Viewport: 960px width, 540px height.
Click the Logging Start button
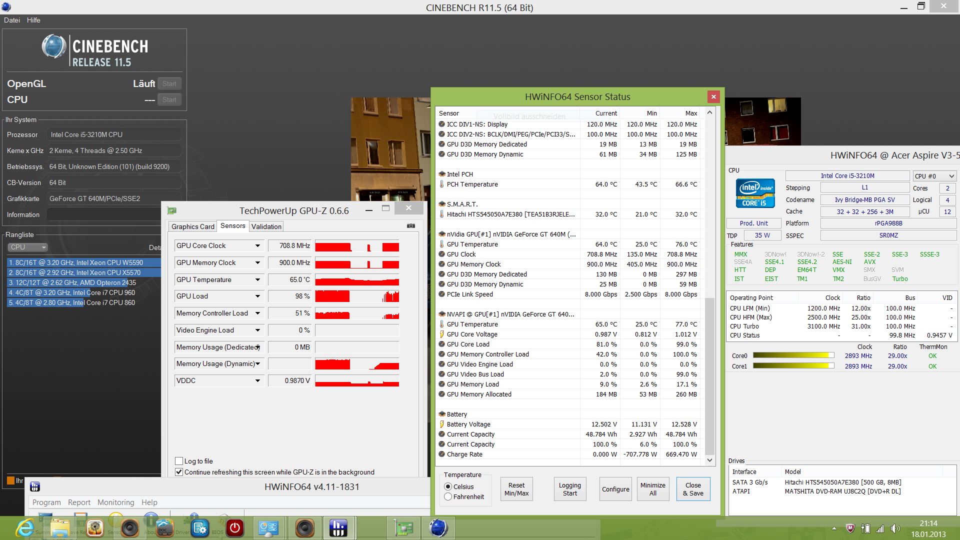[569, 489]
